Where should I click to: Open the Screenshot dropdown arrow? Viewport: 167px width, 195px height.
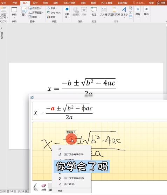tap(43, 13)
